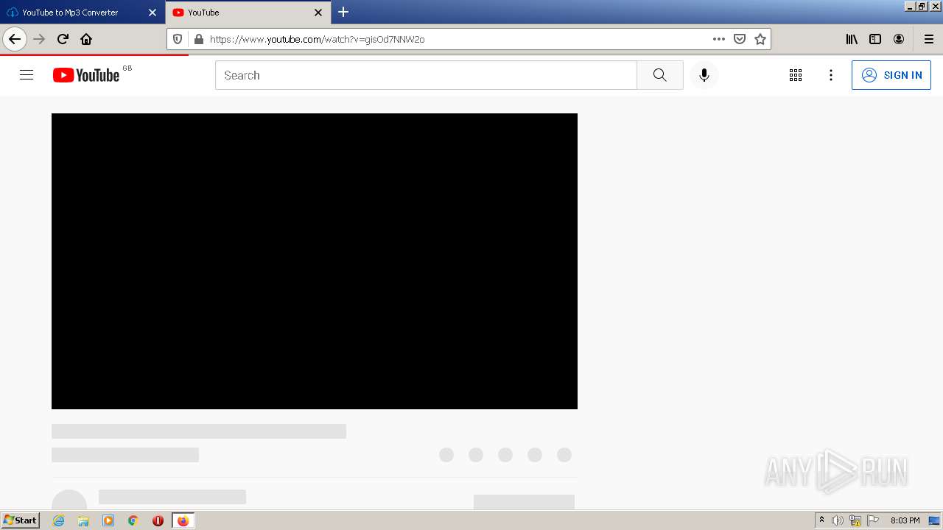
Task: Open File Explorer from taskbar
Action: click(x=83, y=520)
